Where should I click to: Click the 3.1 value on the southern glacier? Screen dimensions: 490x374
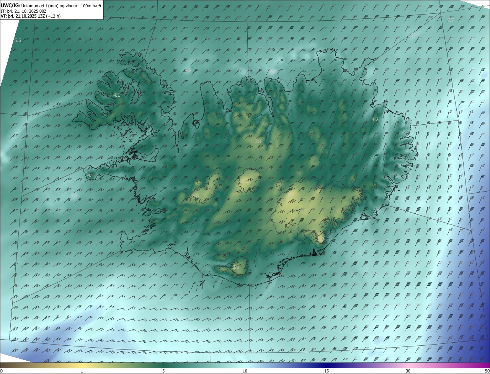click(x=236, y=267)
